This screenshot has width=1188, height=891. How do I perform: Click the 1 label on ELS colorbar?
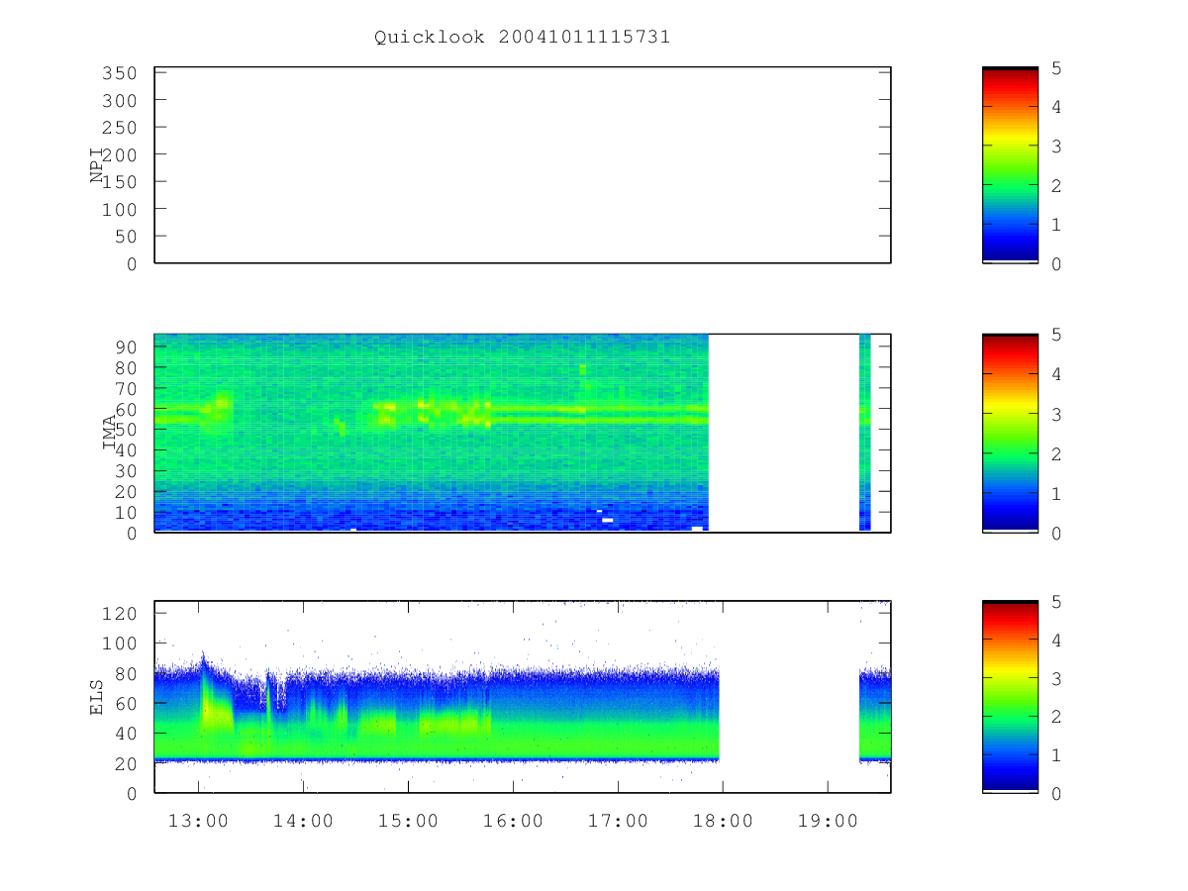pyautogui.click(x=1056, y=755)
